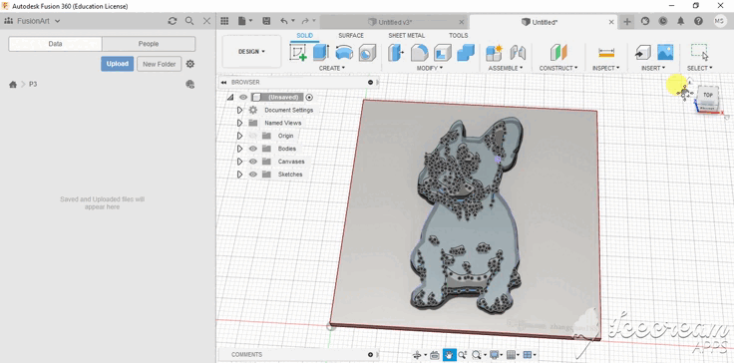Open the Measure tool under Inspect

point(606,53)
